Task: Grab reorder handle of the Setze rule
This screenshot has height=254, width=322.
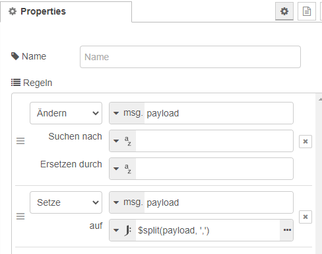Action: point(20,216)
